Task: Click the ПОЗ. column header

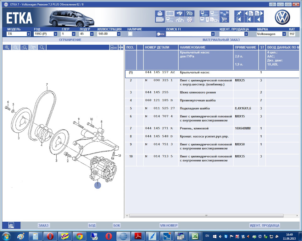Action: point(130,47)
